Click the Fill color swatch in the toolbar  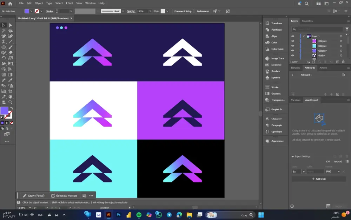(x=5, y=111)
